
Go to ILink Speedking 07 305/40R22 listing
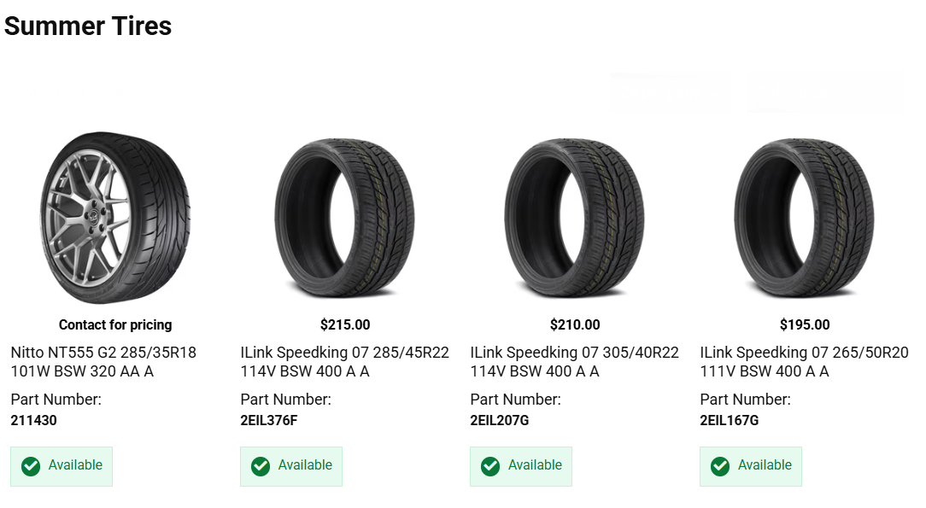click(574, 362)
